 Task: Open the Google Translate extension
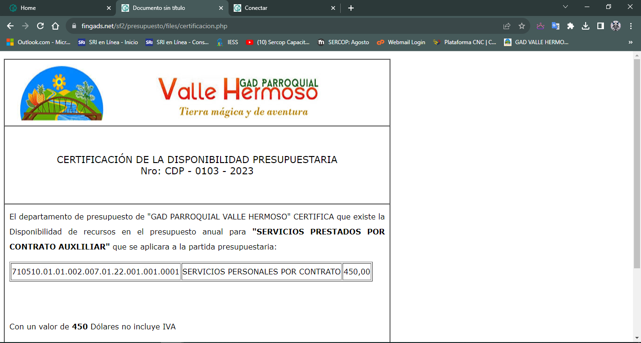tap(556, 26)
